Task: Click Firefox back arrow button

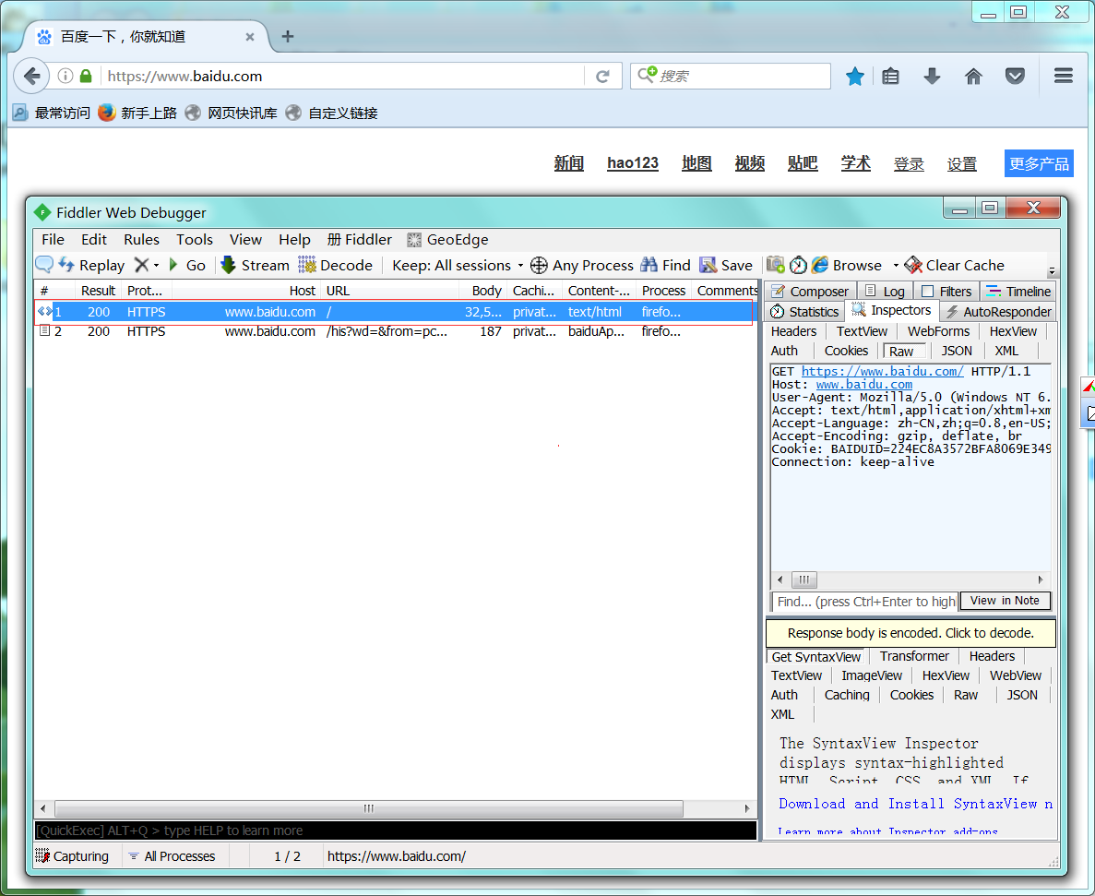Action: (x=31, y=76)
